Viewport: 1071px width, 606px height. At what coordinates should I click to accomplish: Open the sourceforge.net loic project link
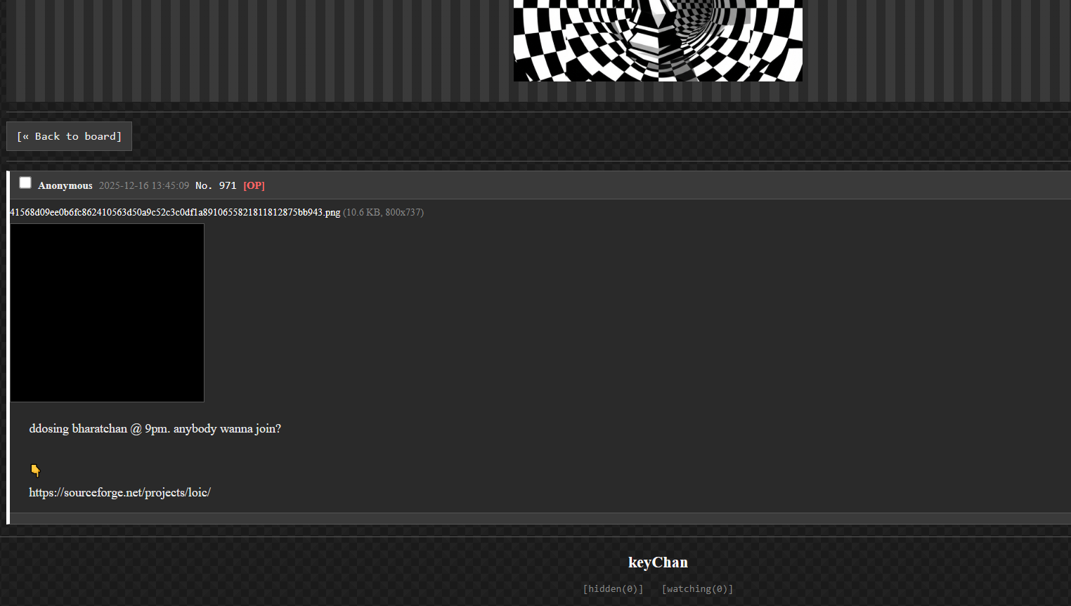click(119, 492)
